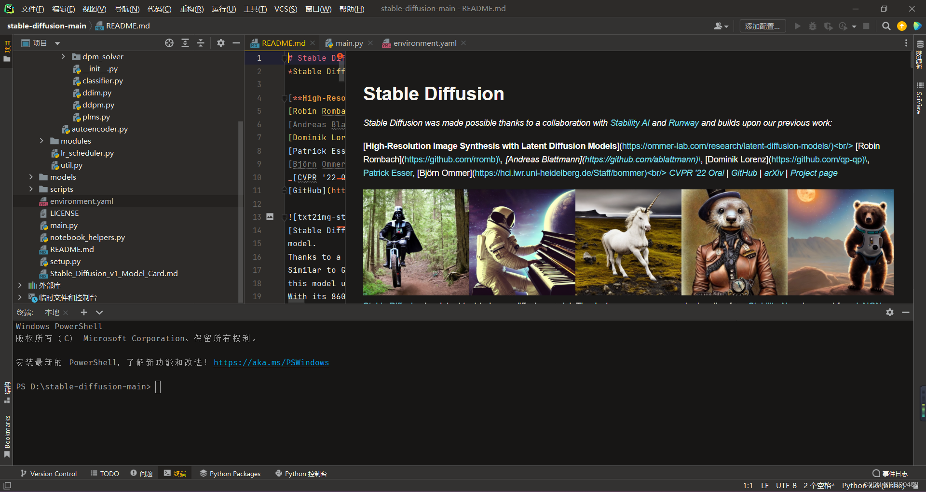Expand the dpm_solver folder
Image resolution: width=926 pixels, height=492 pixels.
(63, 57)
